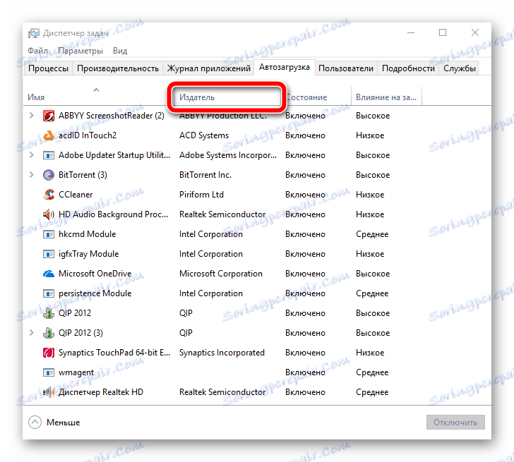Click the Adobe Systems Incorpor... publisher cell
The image size is (514, 462).
tap(228, 155)
